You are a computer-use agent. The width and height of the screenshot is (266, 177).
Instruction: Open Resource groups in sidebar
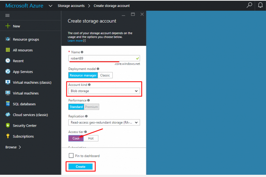26,39
